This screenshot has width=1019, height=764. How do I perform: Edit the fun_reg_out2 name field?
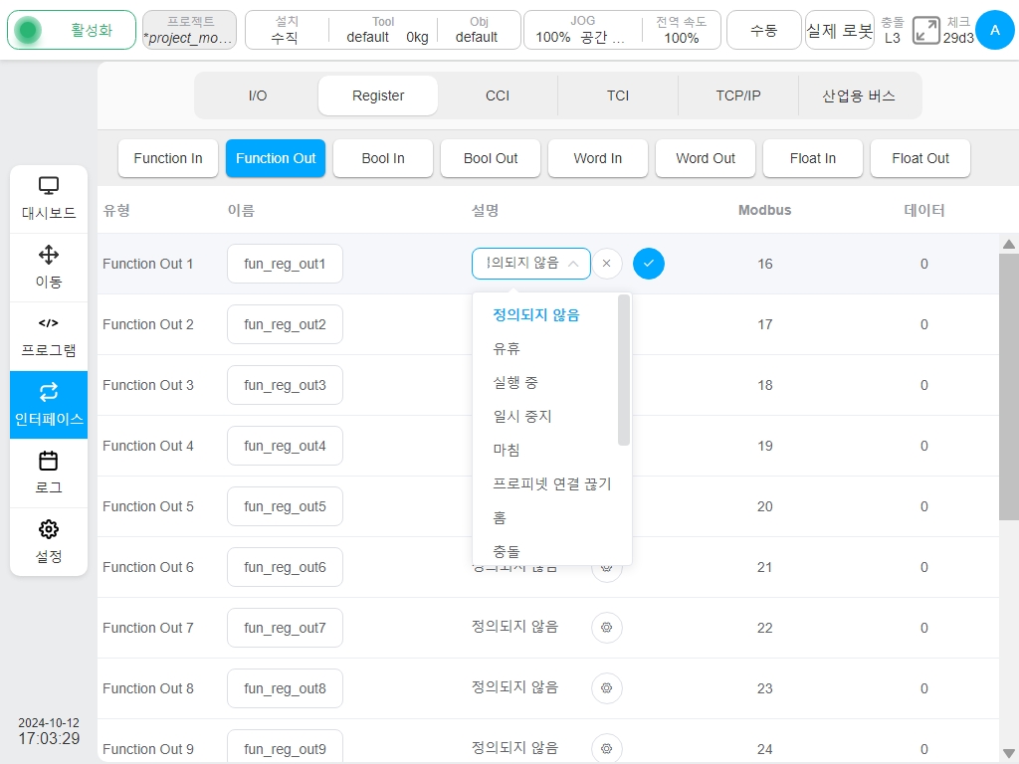285,324
